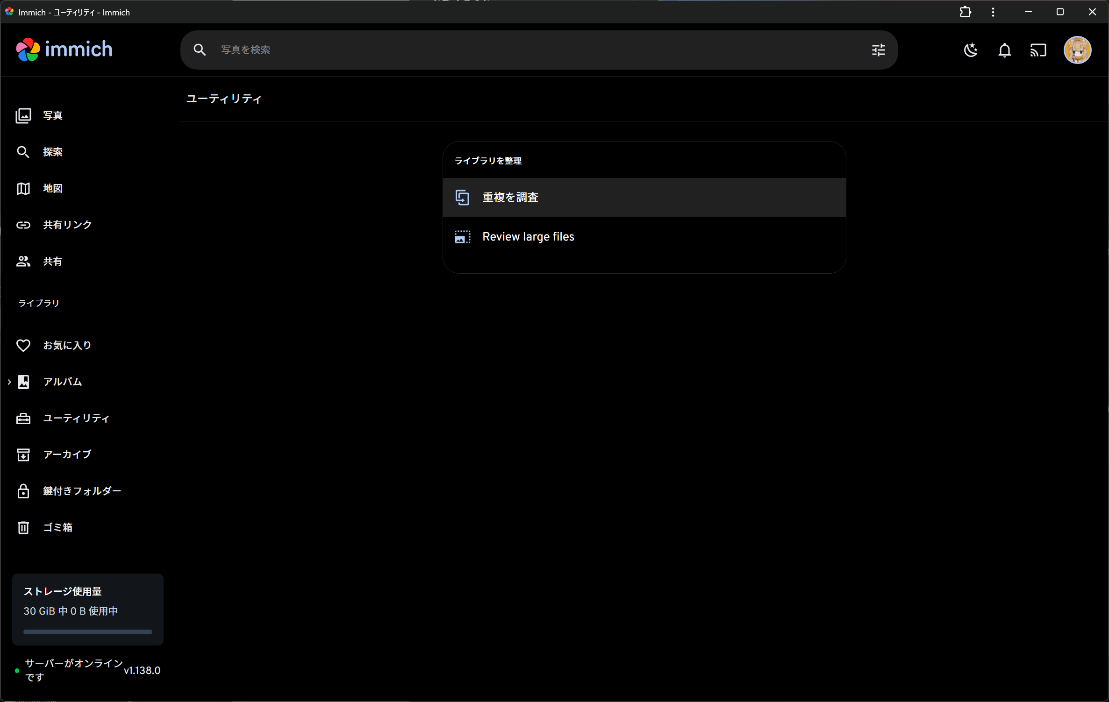Select お気に入り favorites heart icon
The image size is (1109, 702).
click(23, 346)
